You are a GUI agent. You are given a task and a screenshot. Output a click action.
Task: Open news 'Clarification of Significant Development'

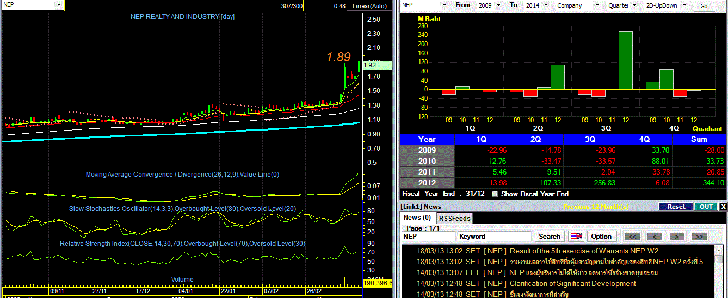coord(572,283)
